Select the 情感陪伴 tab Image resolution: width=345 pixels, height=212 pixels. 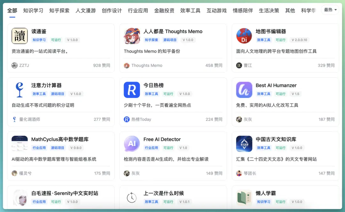click(x=243, y=11)
